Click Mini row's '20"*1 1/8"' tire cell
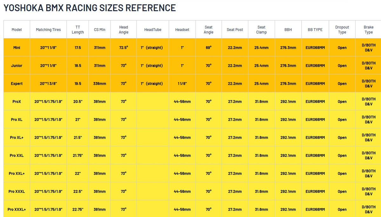This screenshot has width=381, height=217. tap(48, 48)
